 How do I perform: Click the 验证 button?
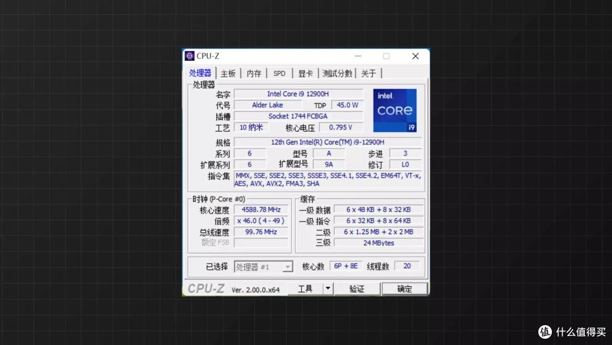pos(357,289)
